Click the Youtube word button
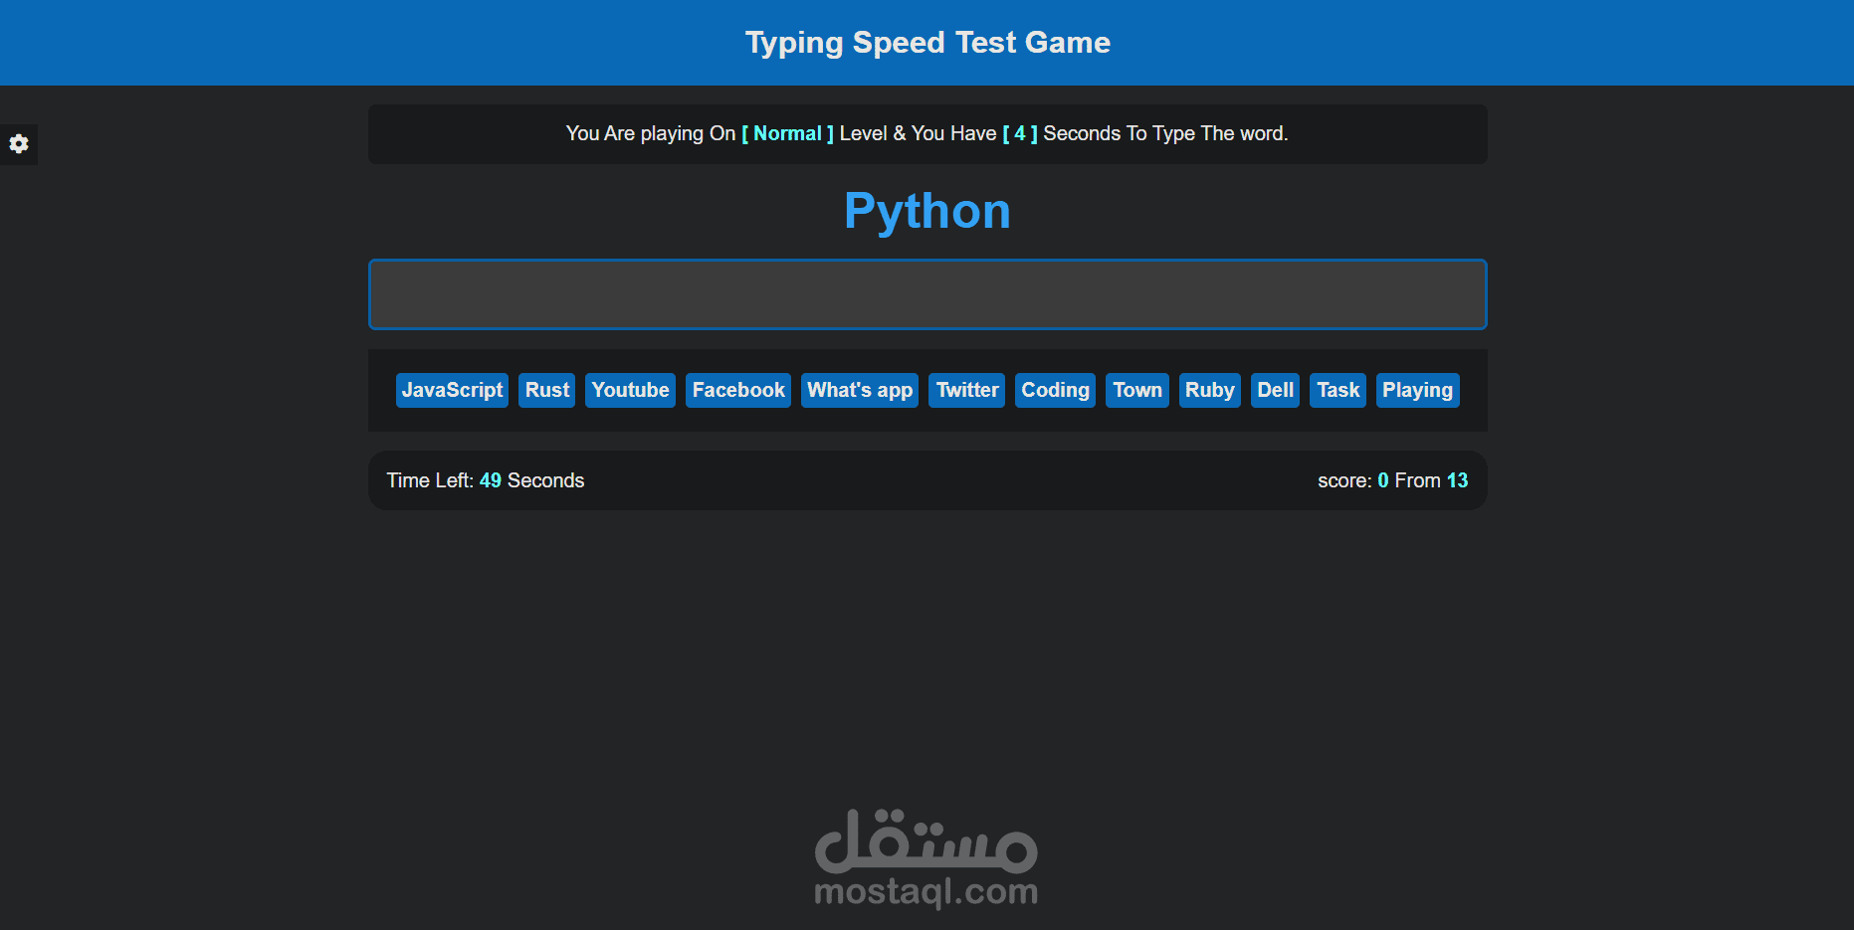This screenshot has width=1854, height=930. (x=630, y=390)
